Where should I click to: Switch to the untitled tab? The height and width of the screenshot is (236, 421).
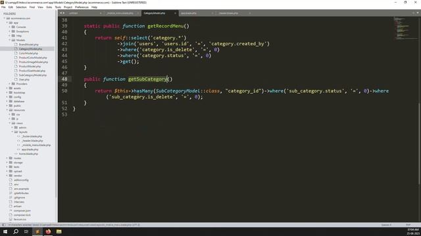click(x=74, y=13)
